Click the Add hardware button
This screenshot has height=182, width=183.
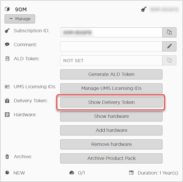click(x=111, y=130)
